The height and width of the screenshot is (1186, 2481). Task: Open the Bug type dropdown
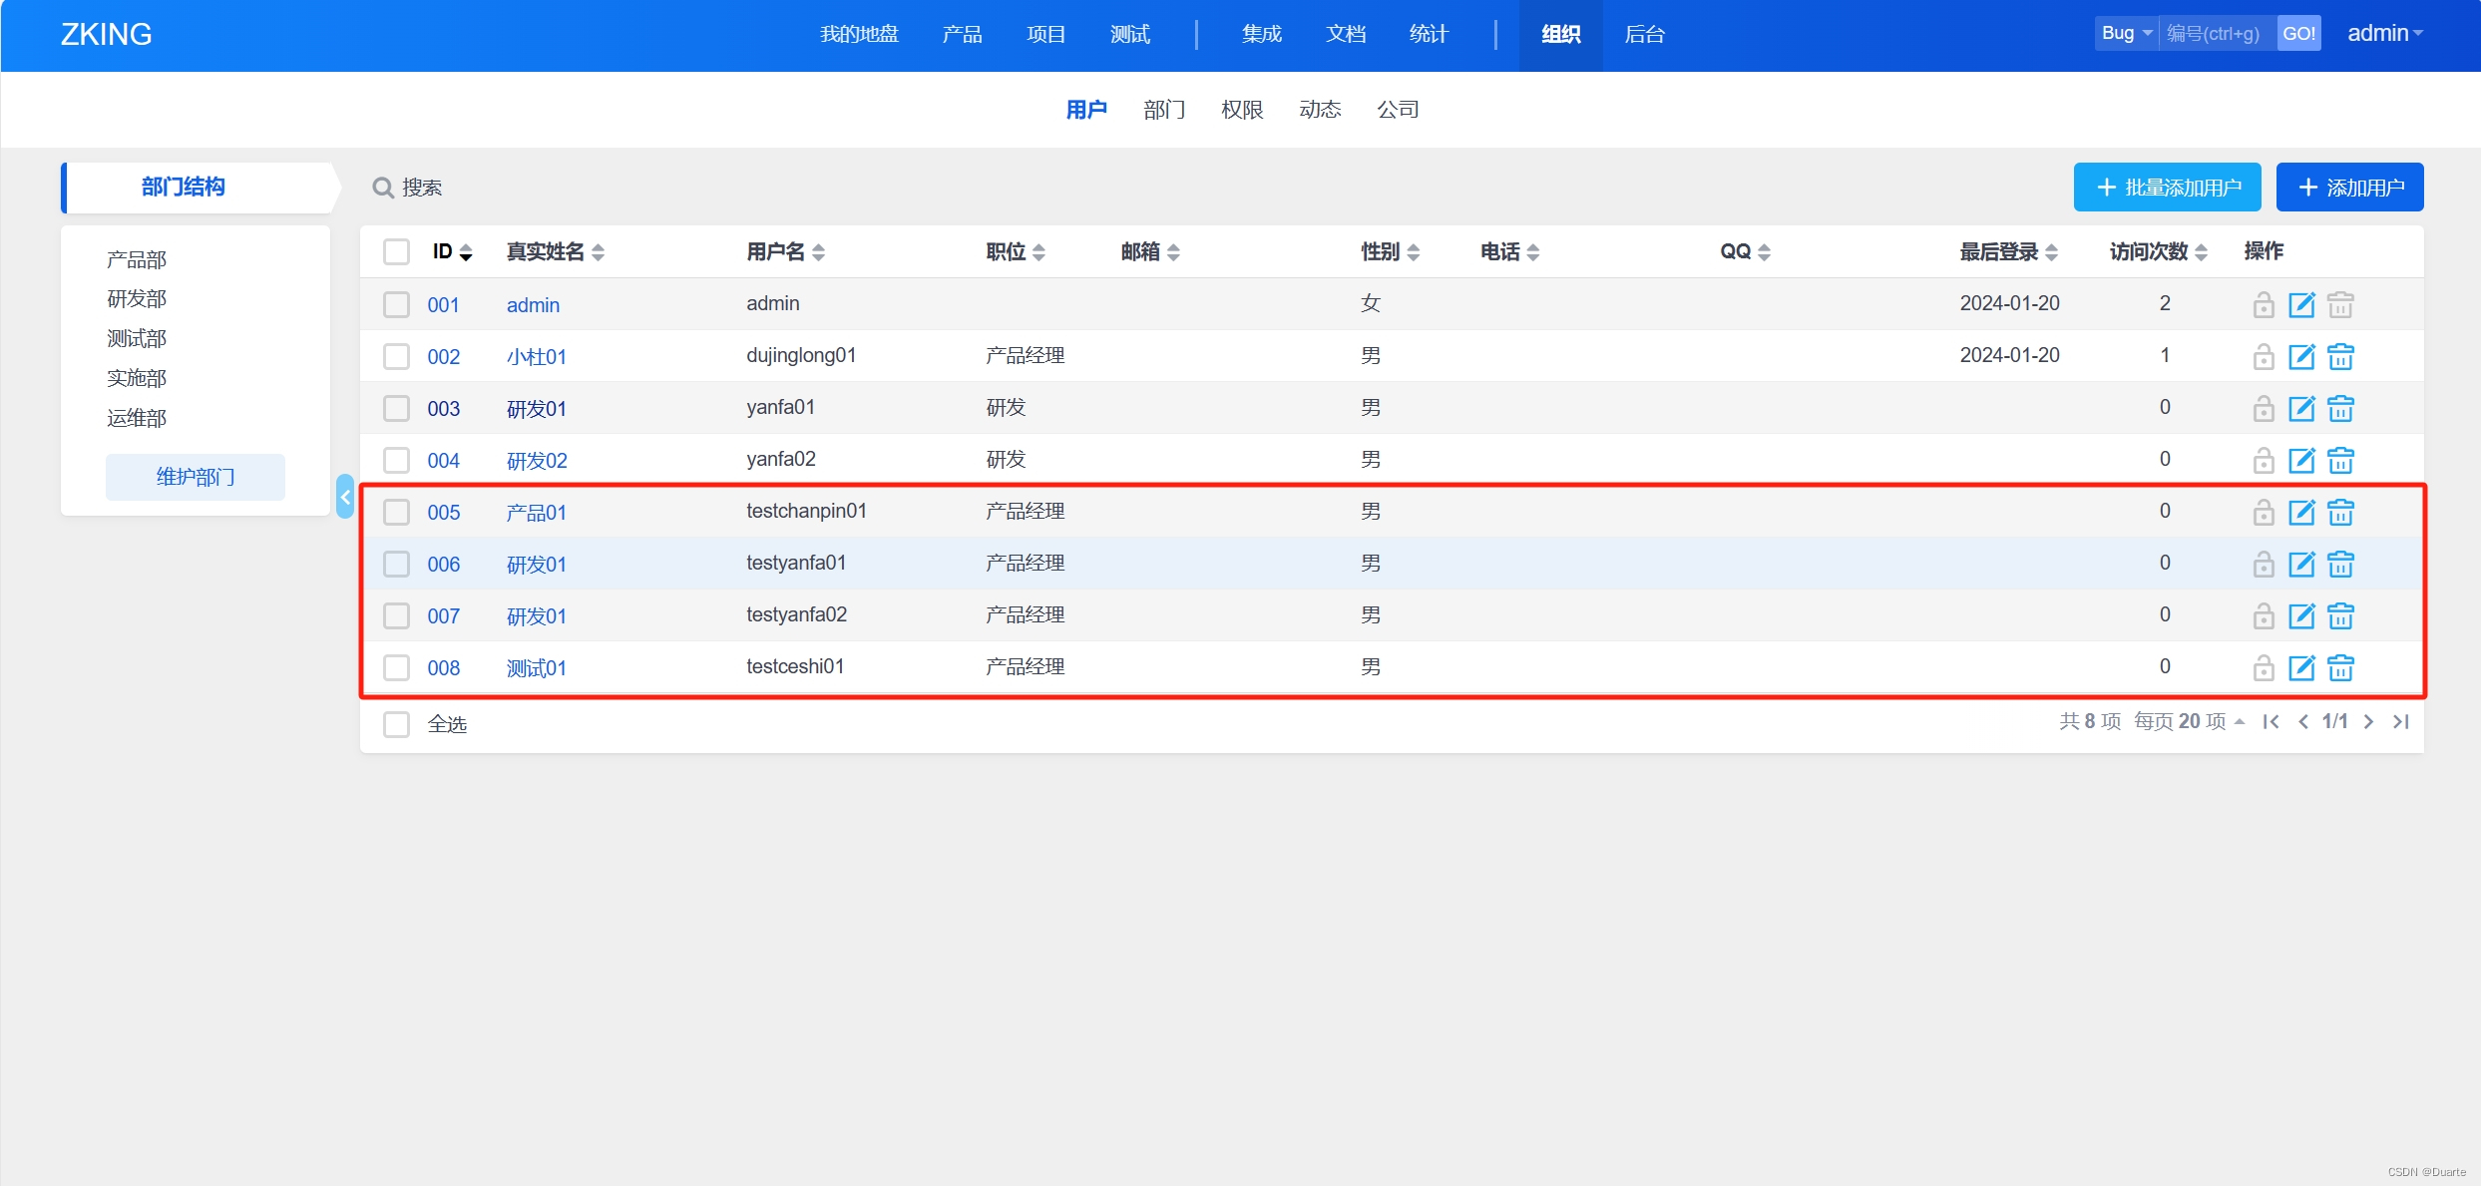coord(2126,33)
